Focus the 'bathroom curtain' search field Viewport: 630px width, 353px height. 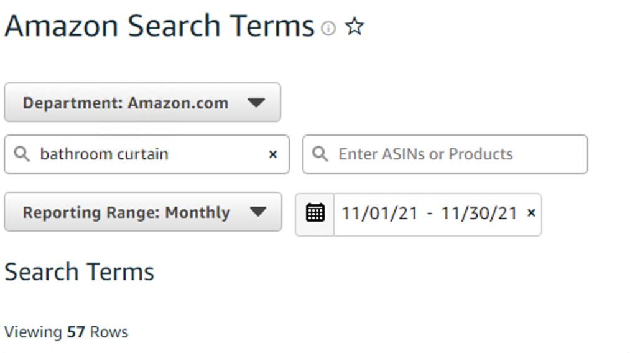point(149,154)
